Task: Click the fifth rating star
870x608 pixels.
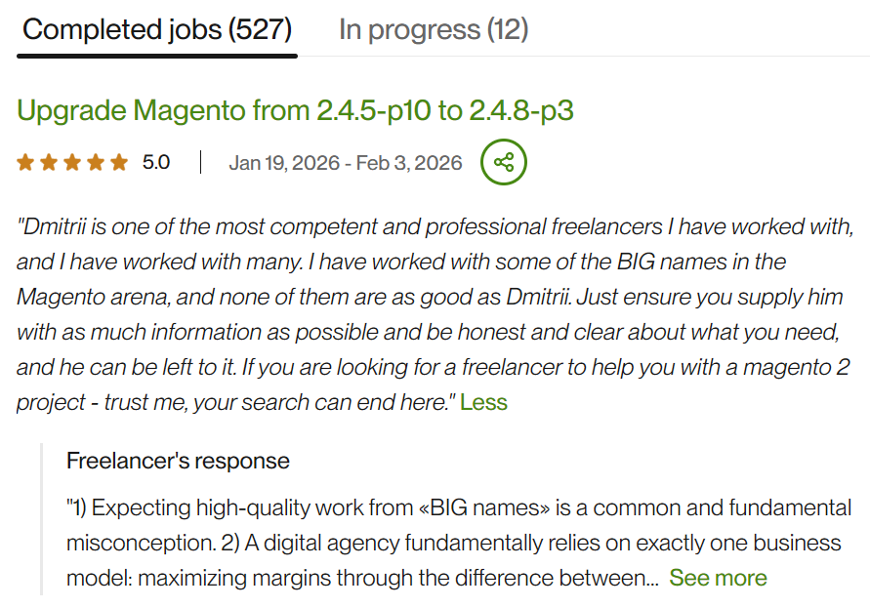Action: (x=119, y=163)
